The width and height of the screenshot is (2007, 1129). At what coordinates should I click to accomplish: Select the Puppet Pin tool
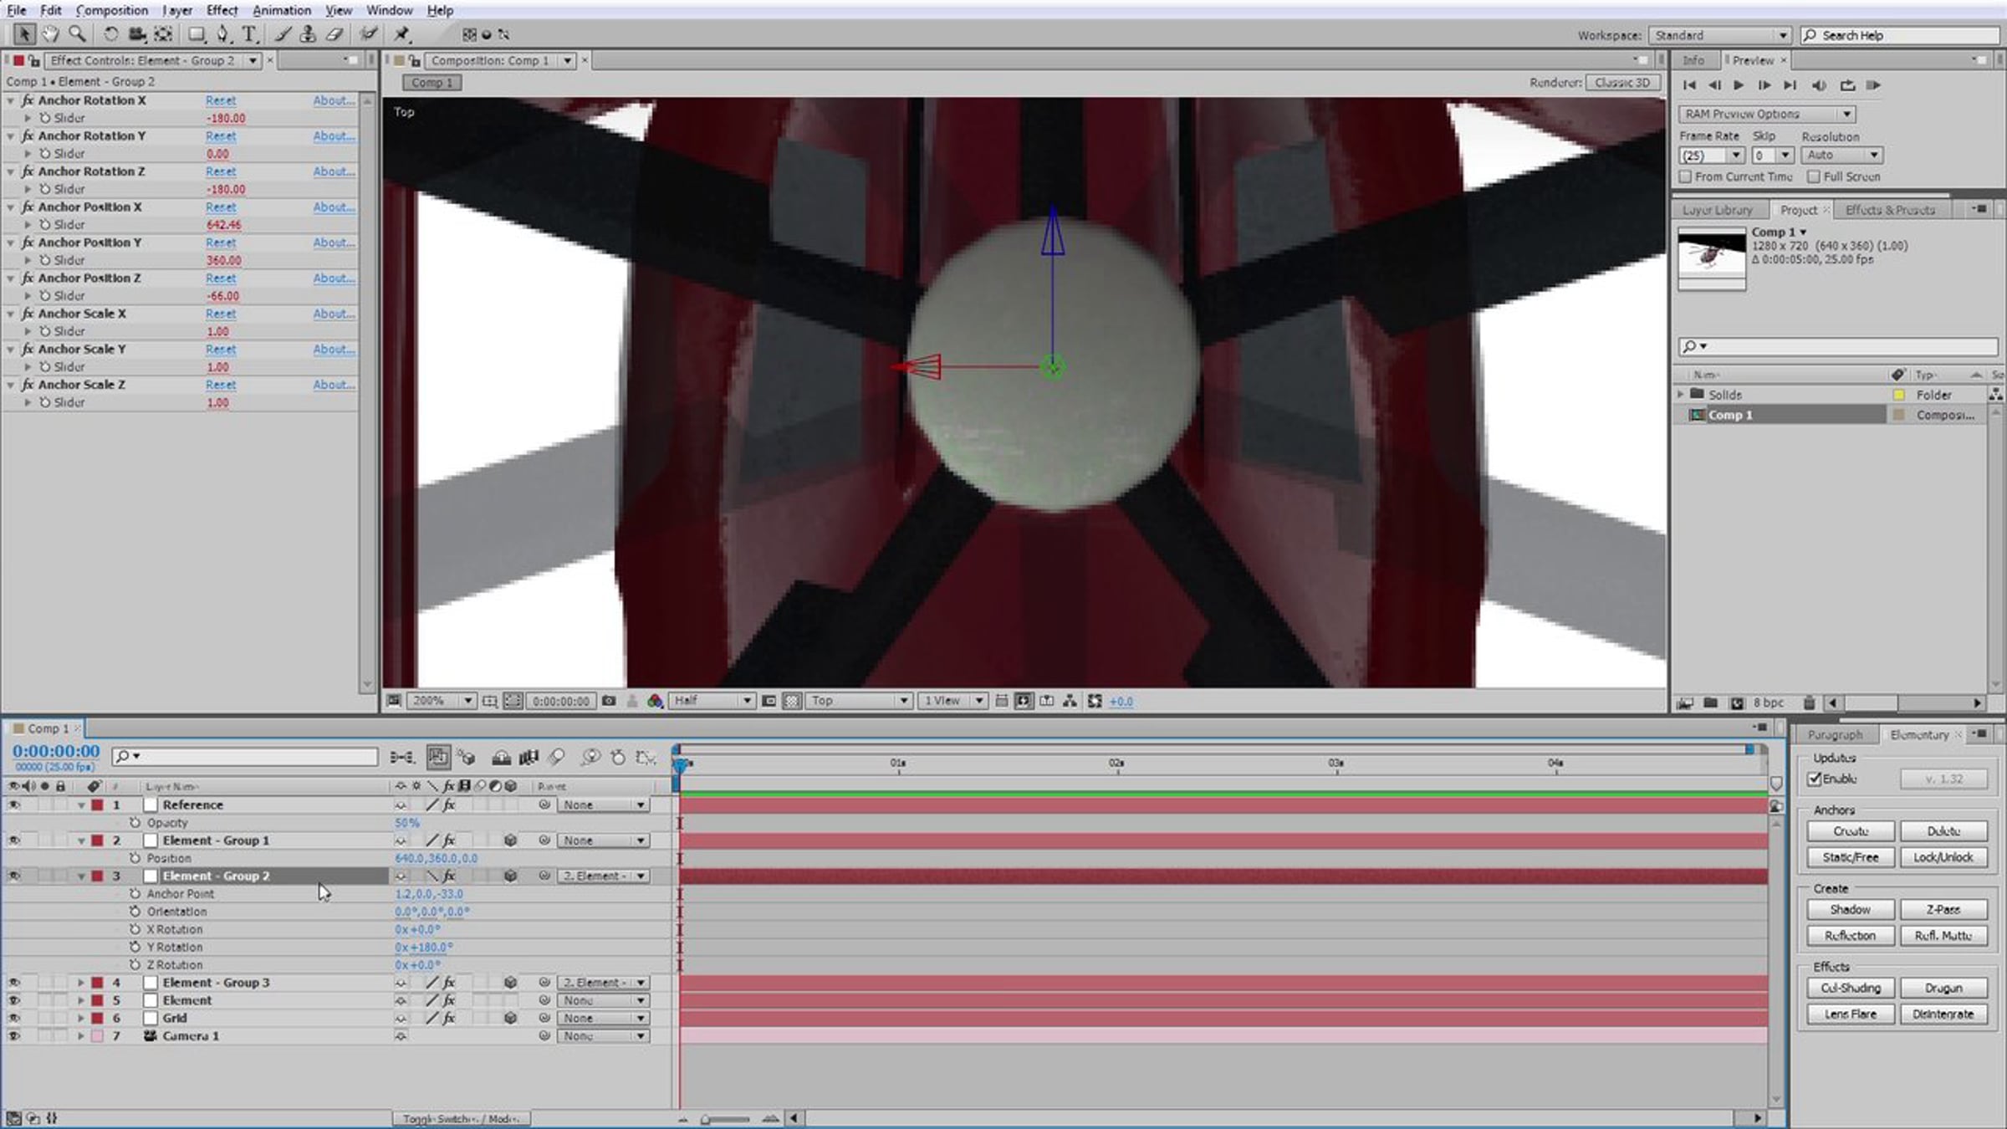[402, 34]
